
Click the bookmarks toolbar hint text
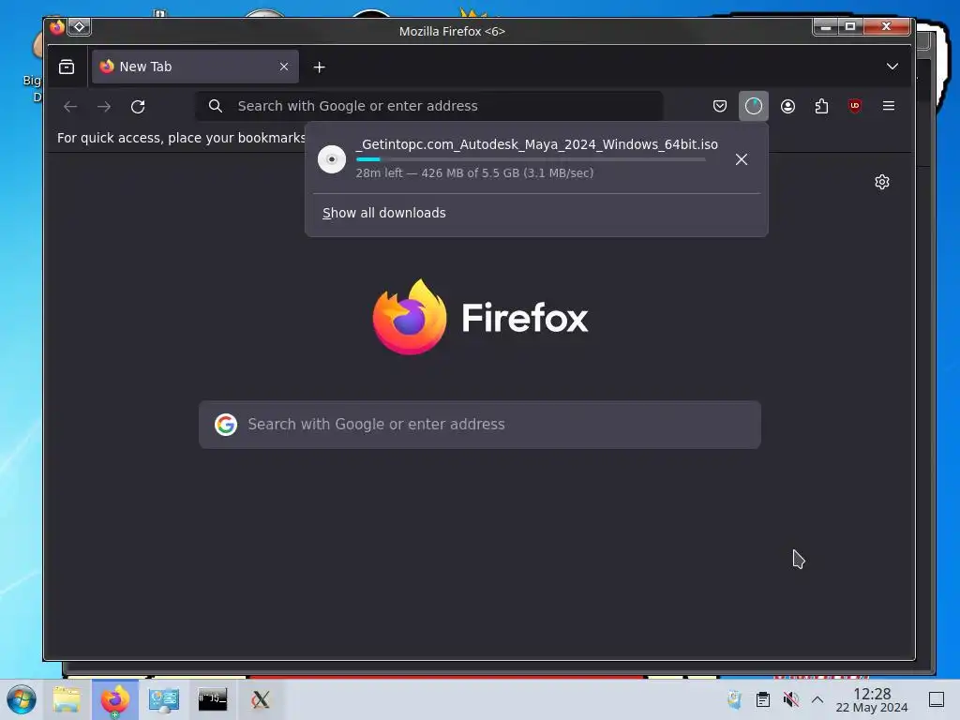click(181, 138)
